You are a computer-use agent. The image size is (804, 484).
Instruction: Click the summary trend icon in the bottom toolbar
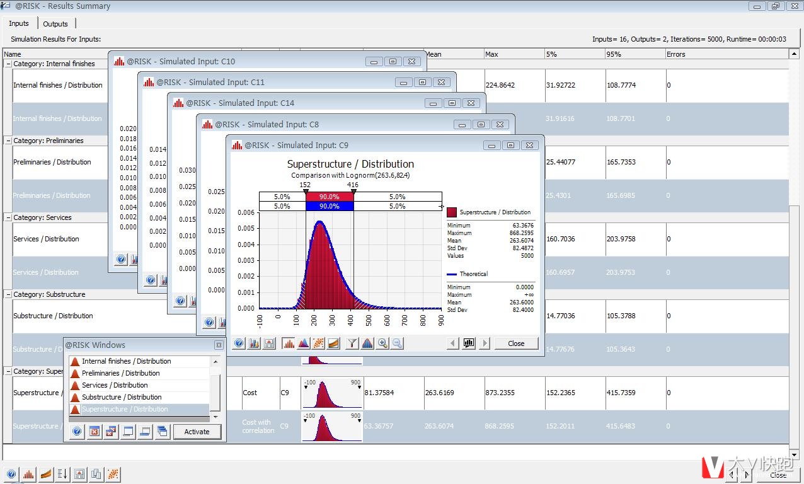pyautogui.click(x=46, y=474)
